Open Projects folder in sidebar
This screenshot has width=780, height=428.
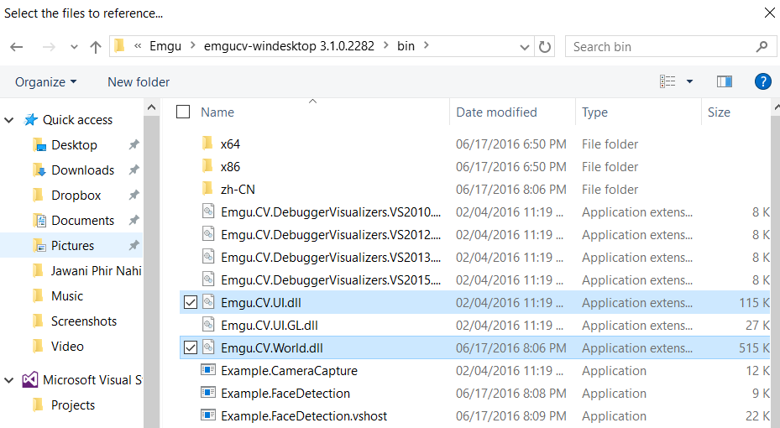(x=73, y=405)
